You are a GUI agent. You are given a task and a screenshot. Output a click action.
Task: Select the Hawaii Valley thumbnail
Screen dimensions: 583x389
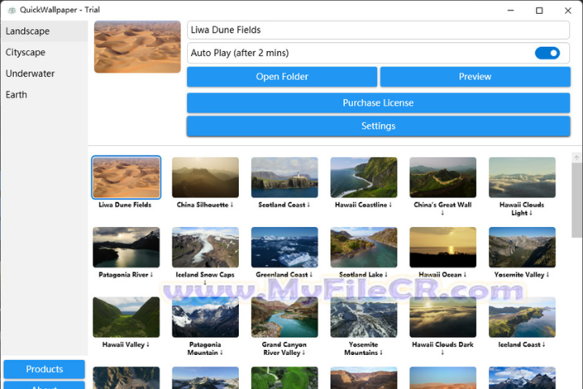click(x=126, y=317)
